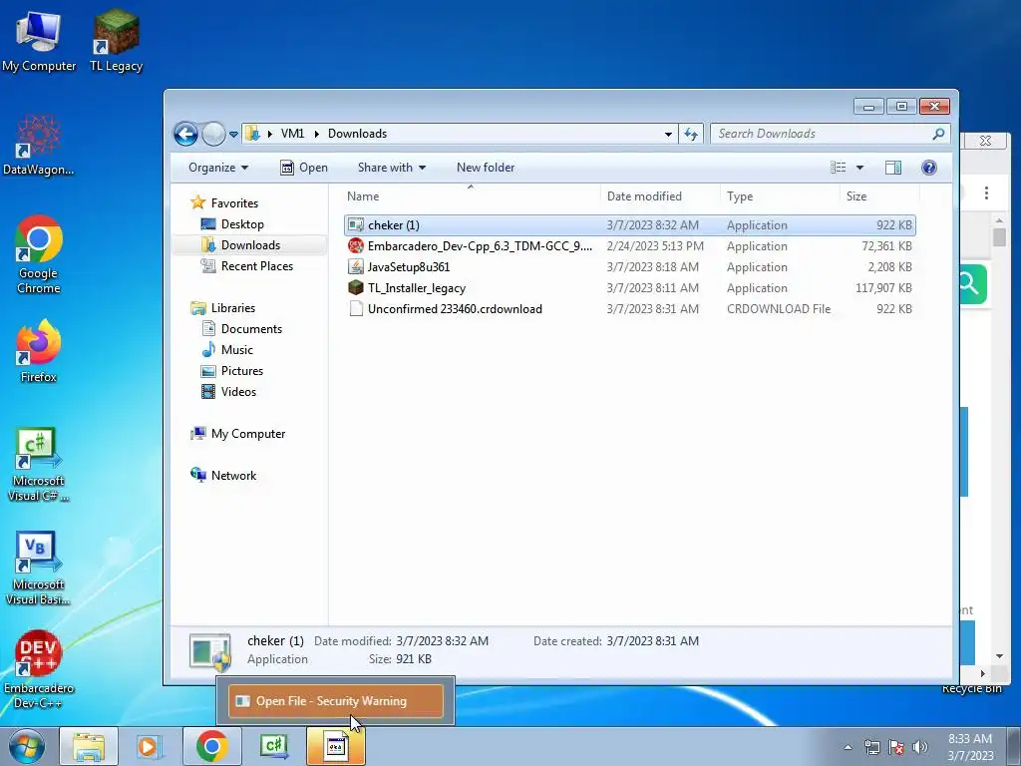Image resolution: width=1021 pixels, height=766 pixels.
Task: Open Recent Places in navigation pane
Action: tap(247, 265)
